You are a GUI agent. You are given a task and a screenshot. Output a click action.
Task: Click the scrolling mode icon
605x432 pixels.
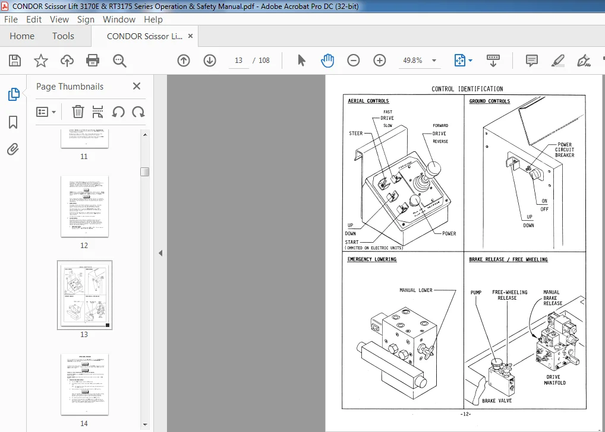493,61
